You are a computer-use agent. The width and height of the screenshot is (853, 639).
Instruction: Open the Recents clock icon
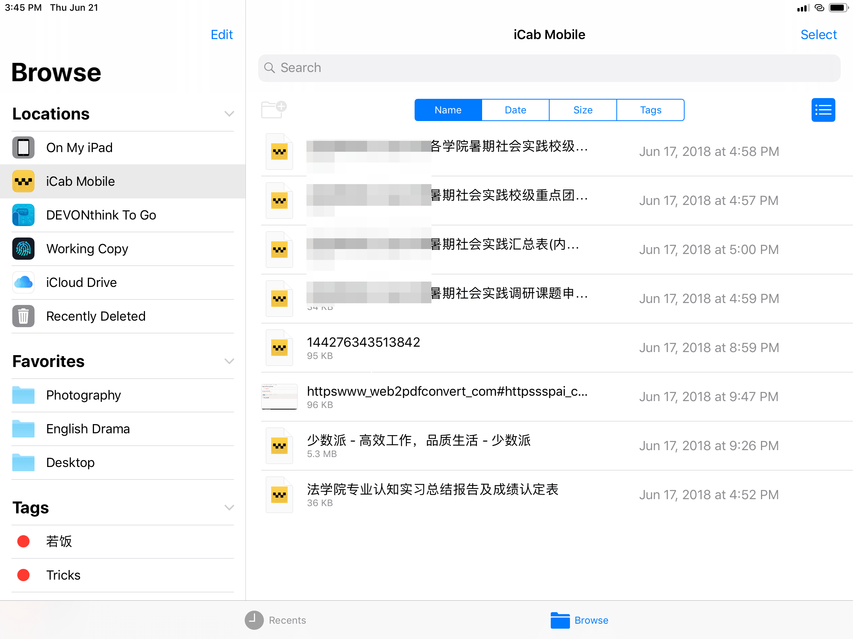pyautogui.click(x=254, y=620)
